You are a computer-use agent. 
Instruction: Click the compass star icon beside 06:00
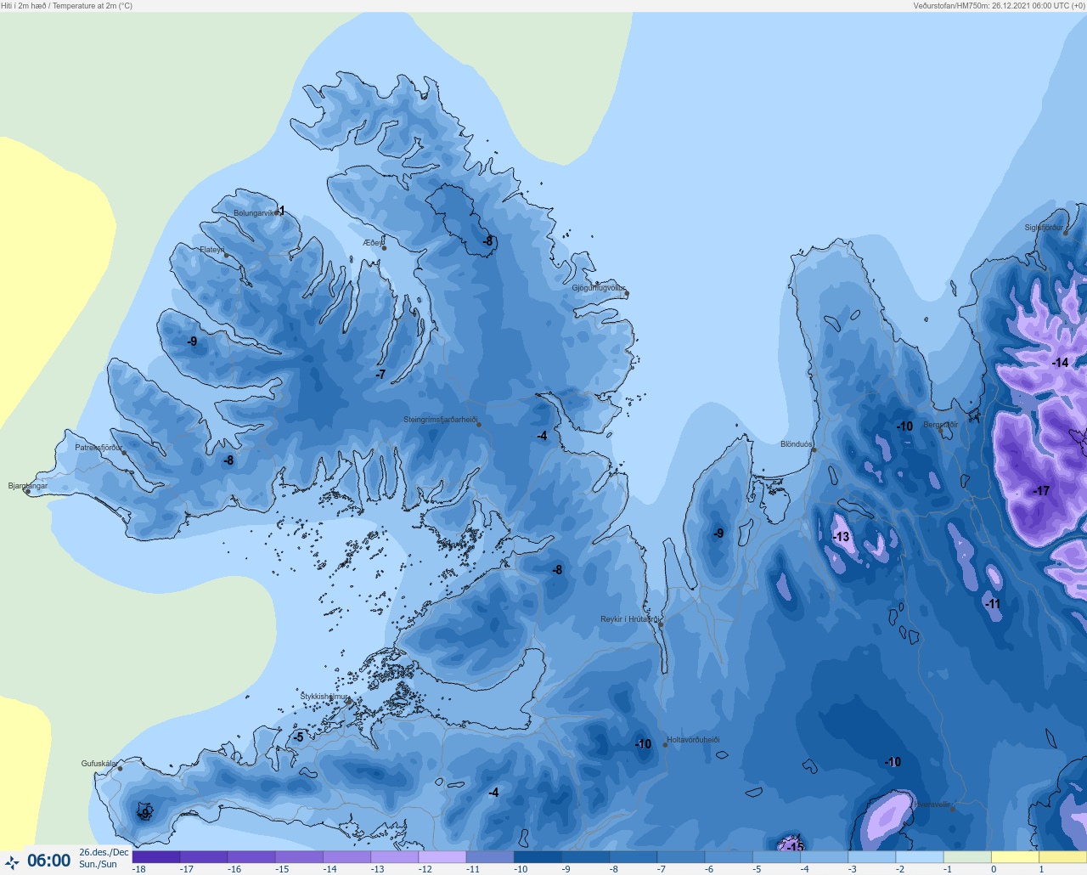12,862
